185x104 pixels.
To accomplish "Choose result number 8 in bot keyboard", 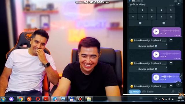I will 152,17.
